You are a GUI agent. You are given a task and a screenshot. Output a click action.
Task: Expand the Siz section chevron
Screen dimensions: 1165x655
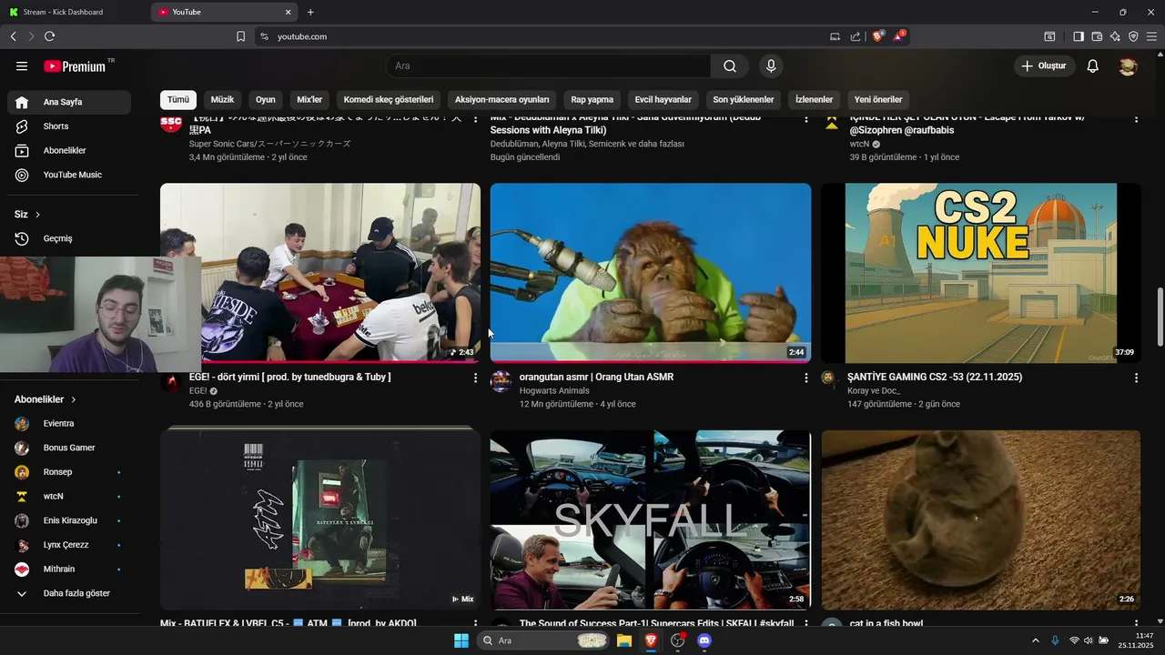pos(37,215)
